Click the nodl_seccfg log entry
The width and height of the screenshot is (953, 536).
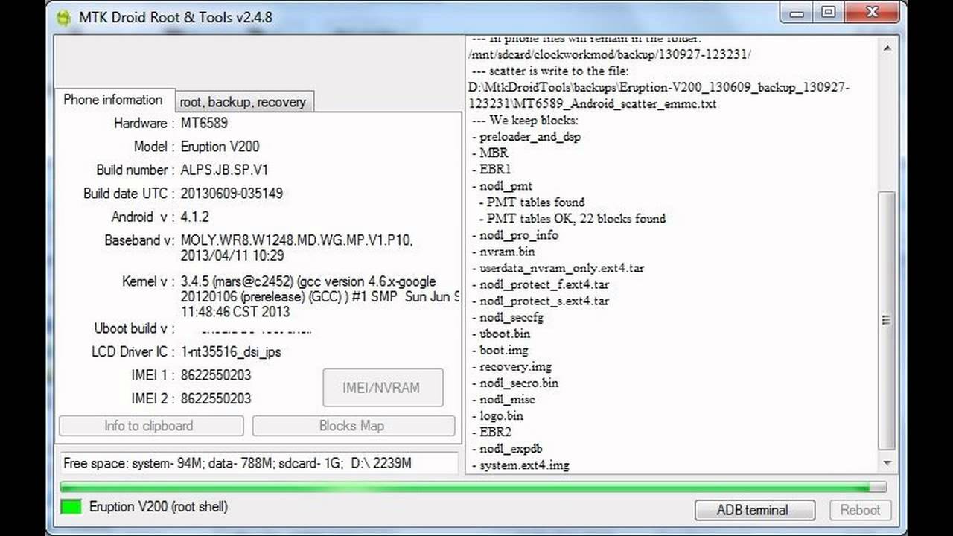click(x=508, y=317)
